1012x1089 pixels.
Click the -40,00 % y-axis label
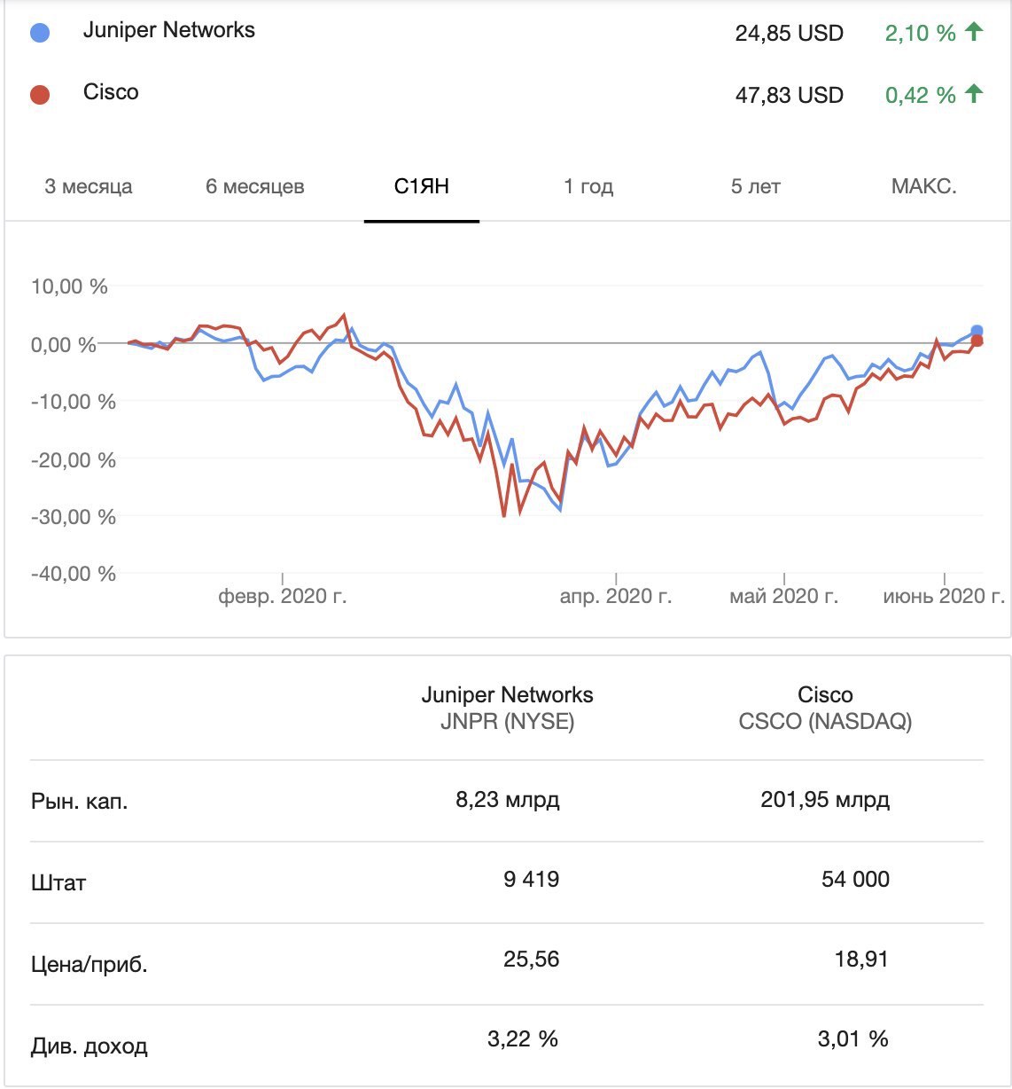[74, 574]
